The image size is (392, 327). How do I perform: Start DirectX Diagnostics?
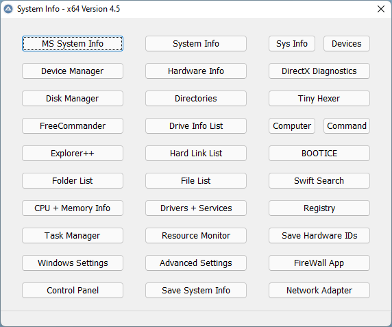coord(319,71)
